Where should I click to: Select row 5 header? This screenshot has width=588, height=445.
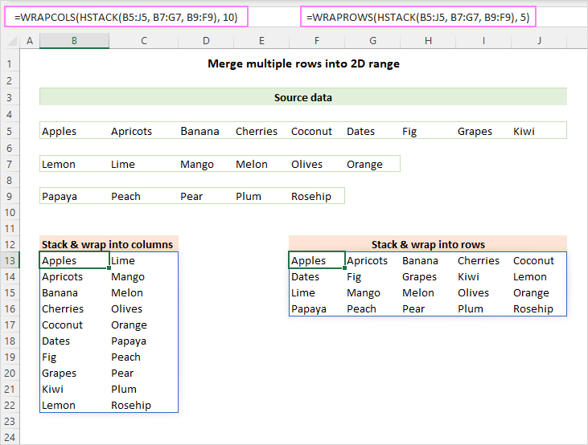tap(10, 131)
